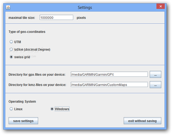Click the Java icon in the title bar
Image resolution: width=172 pixels, height=135 pixels.
point(8,8)
